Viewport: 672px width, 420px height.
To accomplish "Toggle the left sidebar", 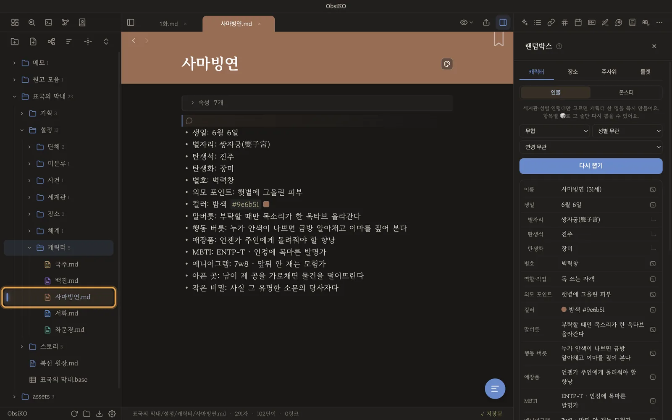I will (x=131, y=22).
